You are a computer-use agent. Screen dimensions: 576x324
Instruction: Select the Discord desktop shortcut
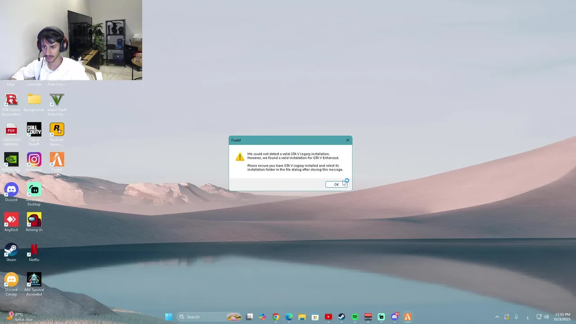click(11, 193)
